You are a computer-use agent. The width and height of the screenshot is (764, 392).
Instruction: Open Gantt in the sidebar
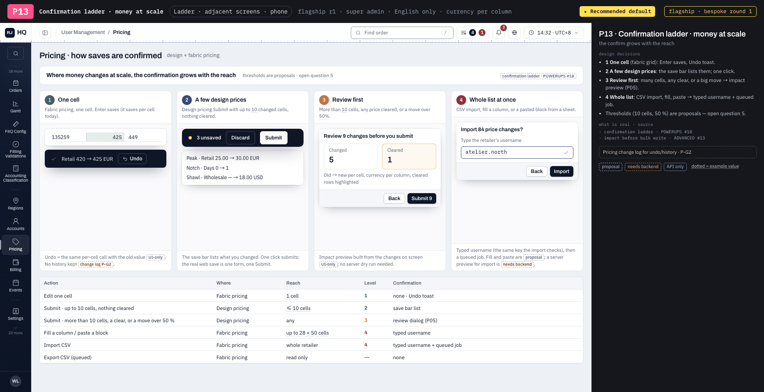[x=16, y=107]
